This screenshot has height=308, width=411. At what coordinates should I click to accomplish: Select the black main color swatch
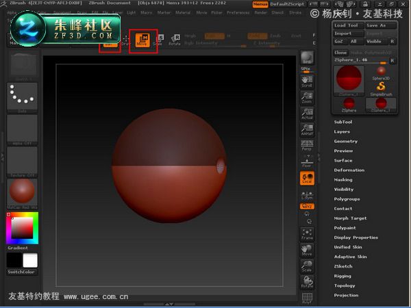[14, 260]
